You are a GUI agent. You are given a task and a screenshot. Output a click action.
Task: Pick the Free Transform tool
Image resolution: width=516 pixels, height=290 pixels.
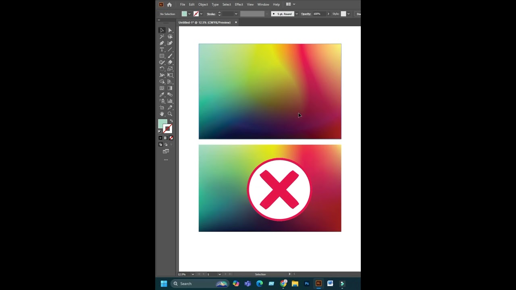tap(170, 75)
